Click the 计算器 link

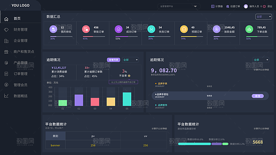pos(219,6)
